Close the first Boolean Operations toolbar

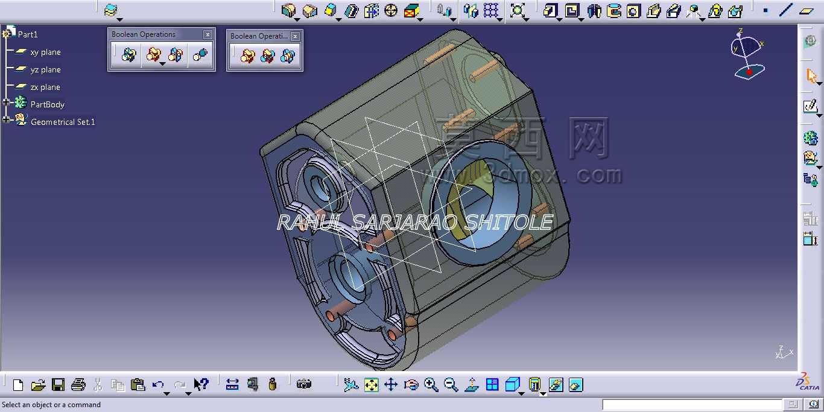208,35
